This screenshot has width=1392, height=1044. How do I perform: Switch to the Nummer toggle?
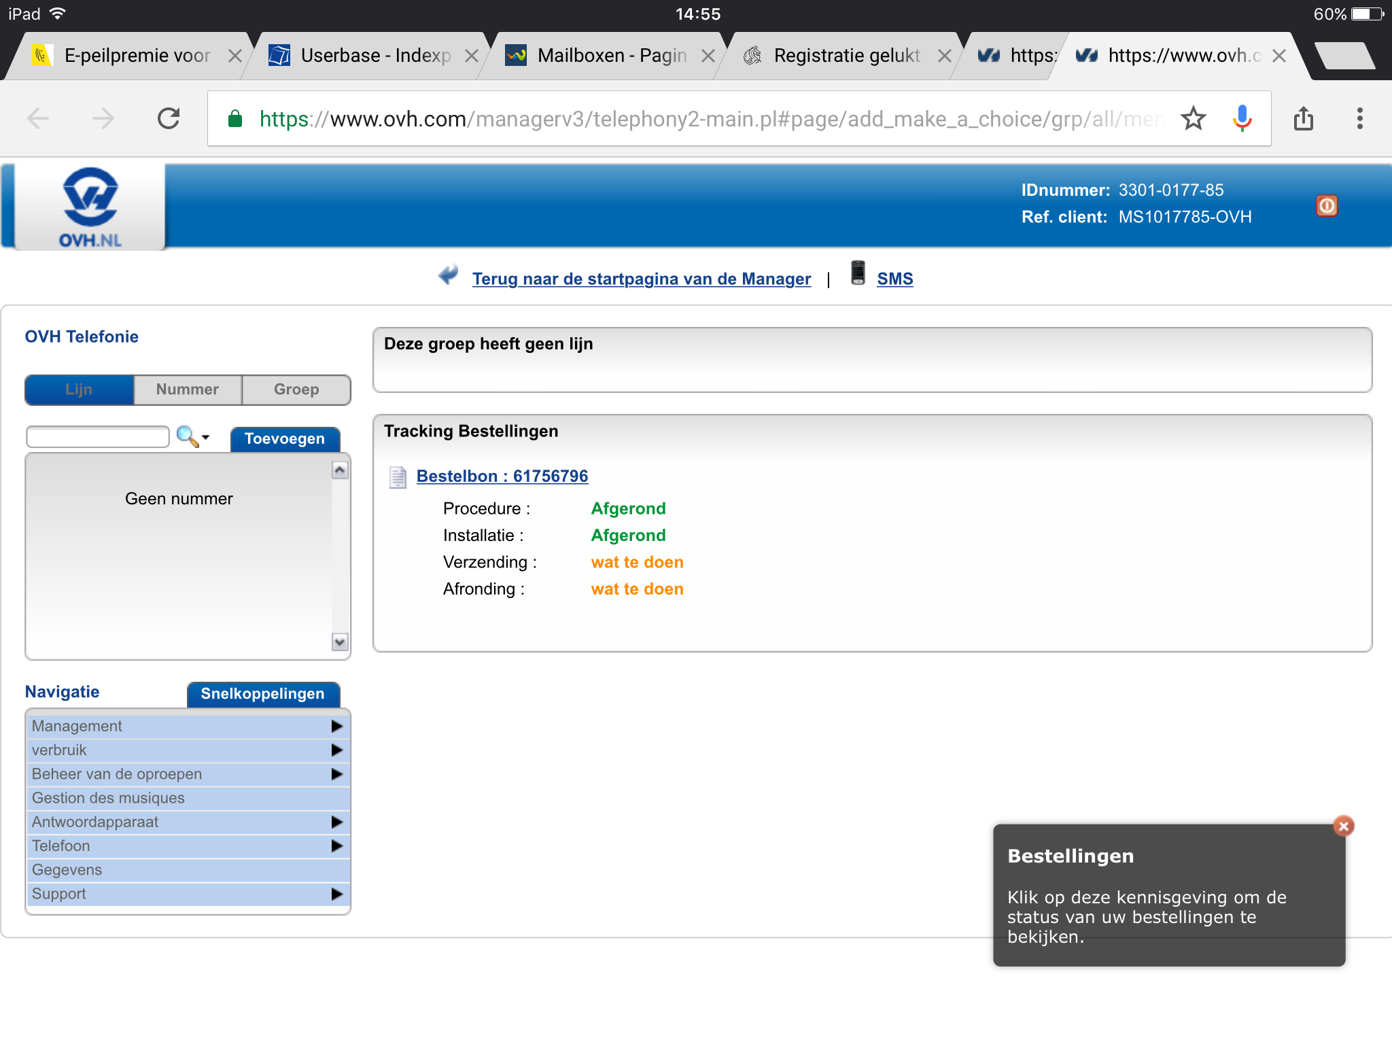[x=188, y=389]
